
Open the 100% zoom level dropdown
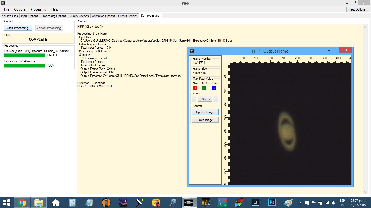click(205, 99)
